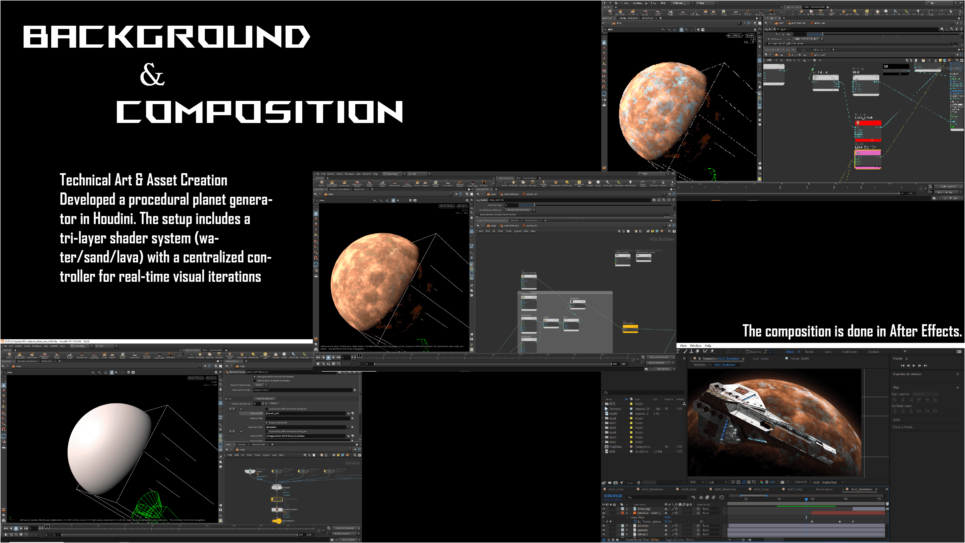Open the Window menu in After Effects
The image size is (965, 543).
695,346
